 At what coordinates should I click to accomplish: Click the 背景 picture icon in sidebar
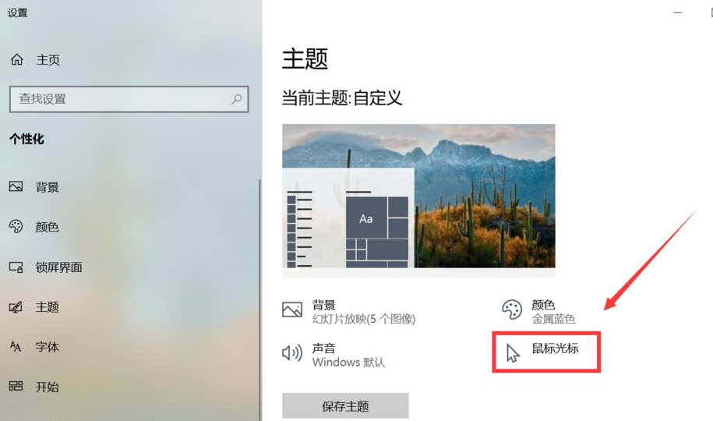click(x=16, y=186)
